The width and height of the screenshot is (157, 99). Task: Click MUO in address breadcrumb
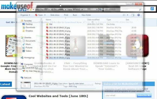click(78, 10)
